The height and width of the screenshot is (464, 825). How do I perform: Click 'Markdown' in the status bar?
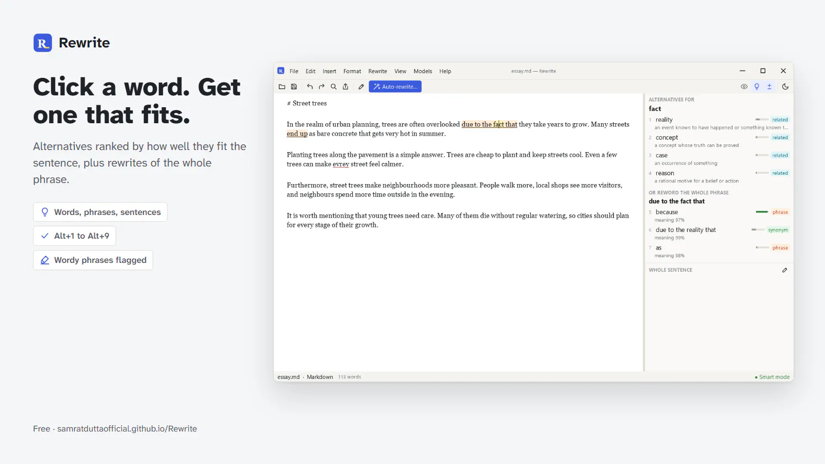pos(320,377)
